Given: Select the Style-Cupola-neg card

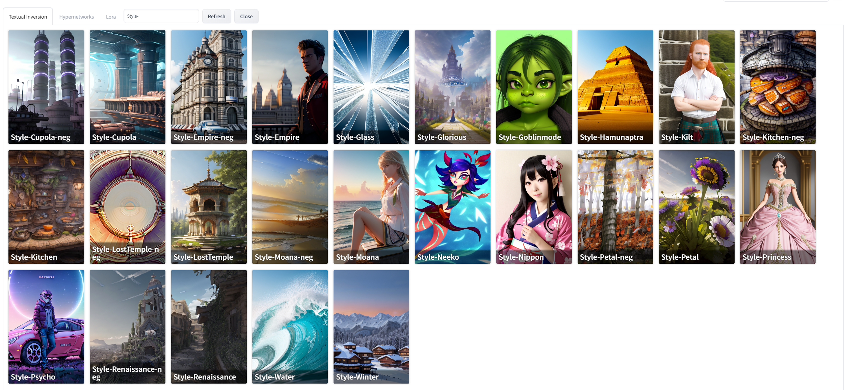Looking at the screenshot, I should click(x=46, y=87).
